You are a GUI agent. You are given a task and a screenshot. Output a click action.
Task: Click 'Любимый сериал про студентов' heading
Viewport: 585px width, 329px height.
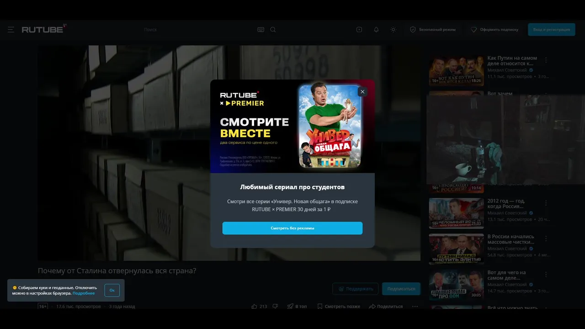[292, 187]
